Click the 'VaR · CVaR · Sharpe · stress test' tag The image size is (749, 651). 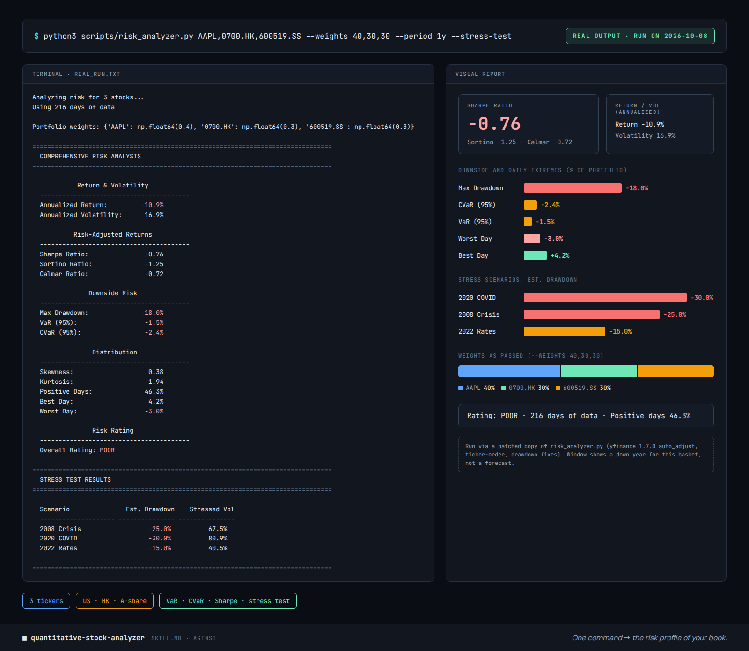point(228,601)
